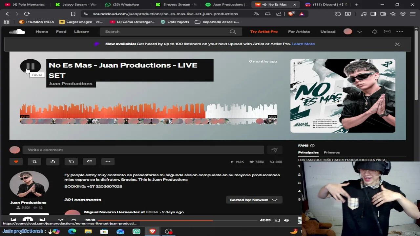
Task: Open a new browser tab
Action: [x=357, y=5]
